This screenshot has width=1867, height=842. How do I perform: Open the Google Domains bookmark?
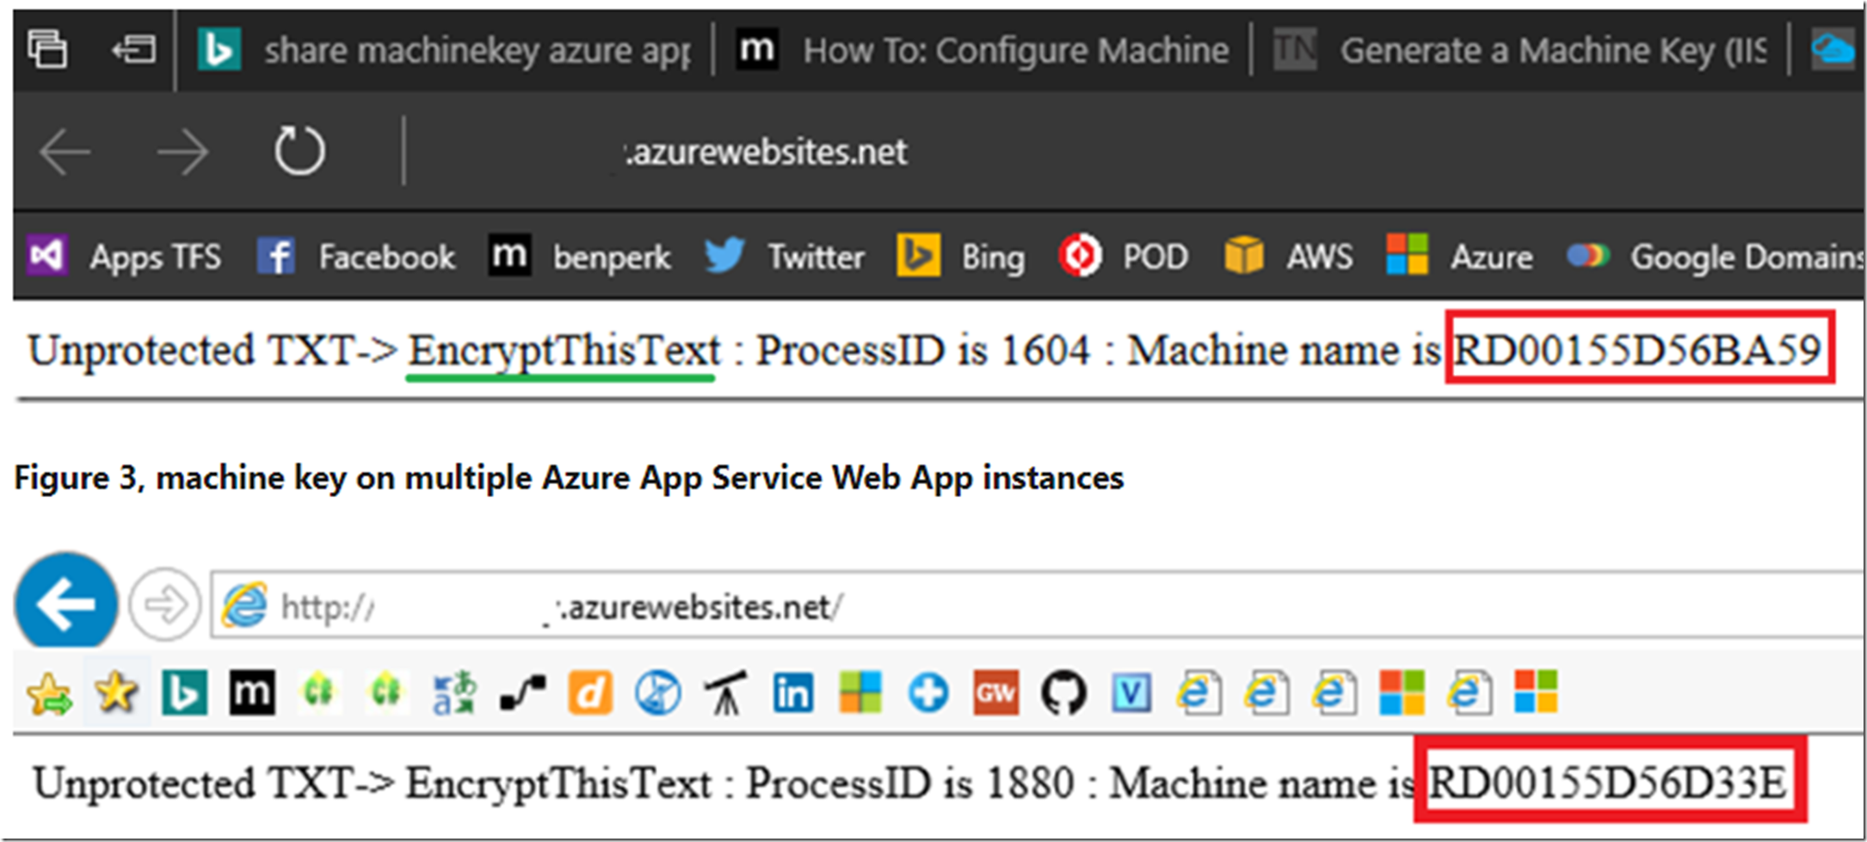(x=1715, y=256)
